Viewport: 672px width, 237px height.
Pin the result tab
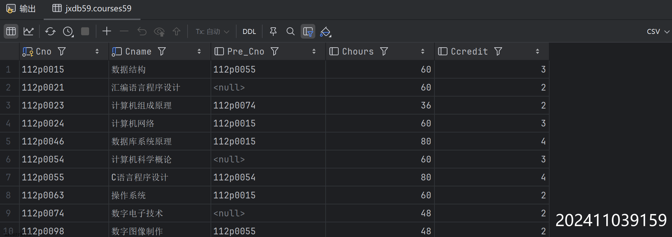click(273, 31)
